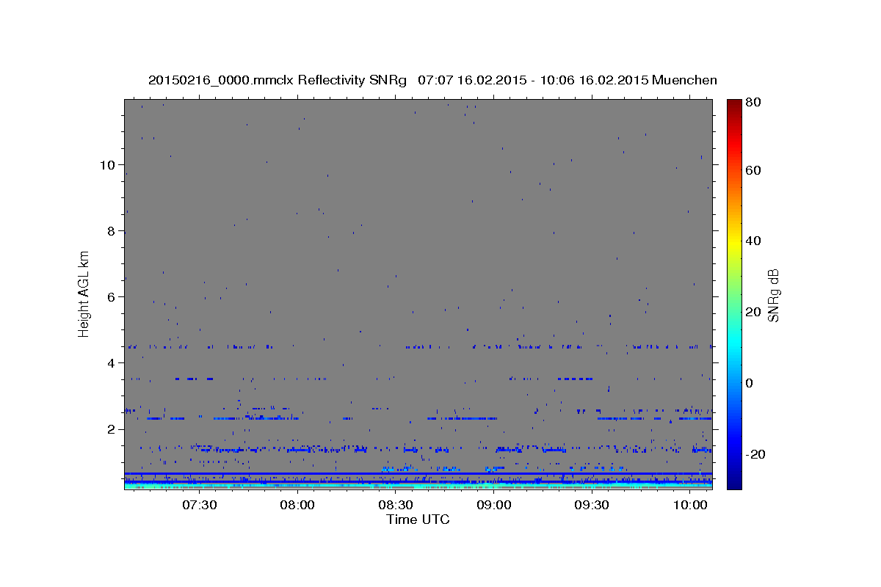Click the 'Time UTC' axis label

[x=418, y=519]
